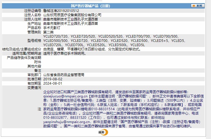Image resolution: width=211 pixels, height=139 pixels.
Task: Click the approving department 山东省食品药品监督管理局
Action: (x=64, y=75)
